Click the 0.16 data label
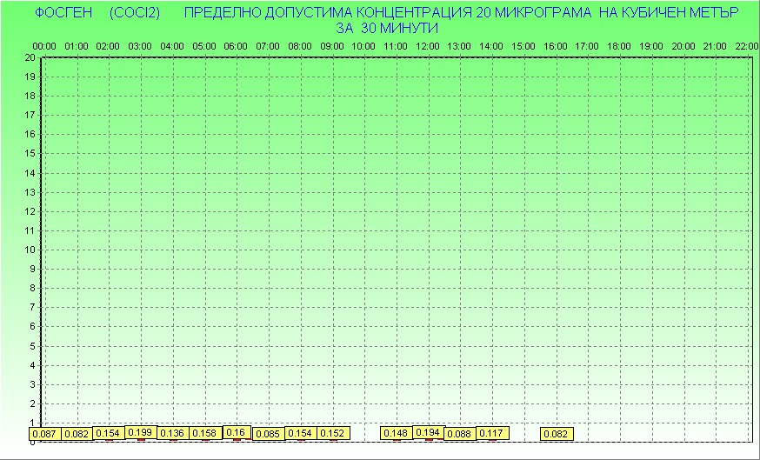This screenshot has height=460, width=760. [x=237, y=432]
